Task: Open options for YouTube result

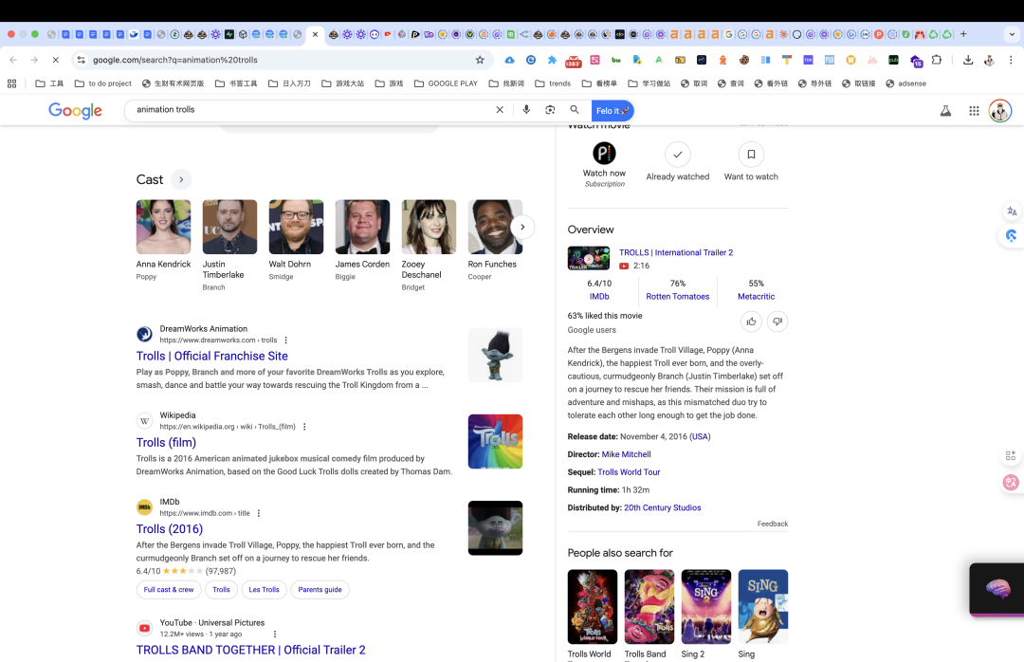Action: pos(275,634)
